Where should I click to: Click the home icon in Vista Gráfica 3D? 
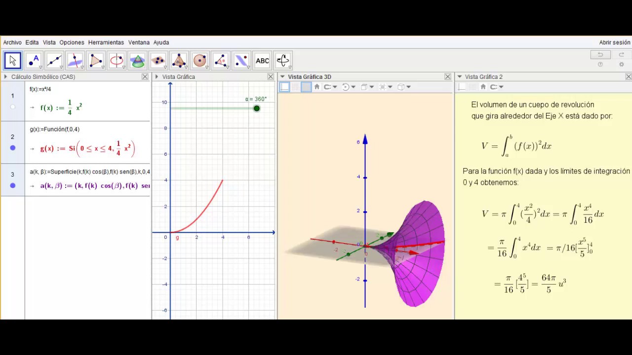tap(317, 87)
